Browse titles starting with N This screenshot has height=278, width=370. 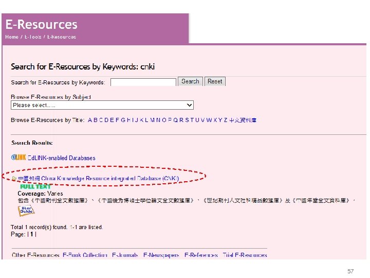(x=158, y=120)
